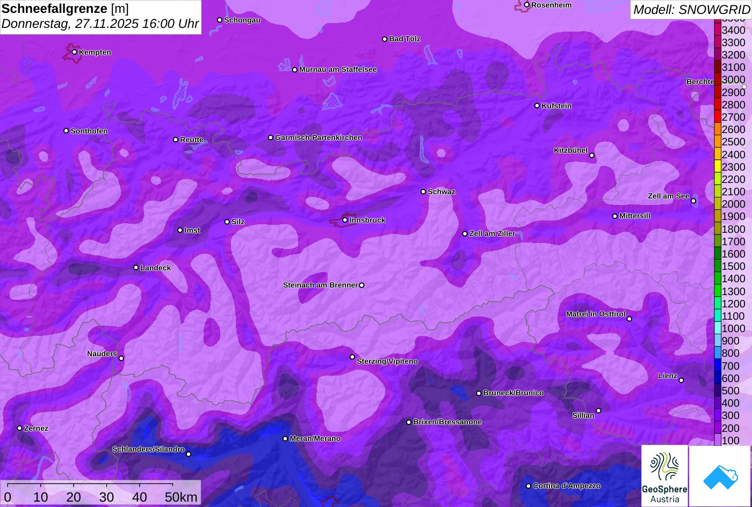Click the Kempten city marker dot
Image resolution: width=752 pixels, height=507 pixels.
pos(75,52)
